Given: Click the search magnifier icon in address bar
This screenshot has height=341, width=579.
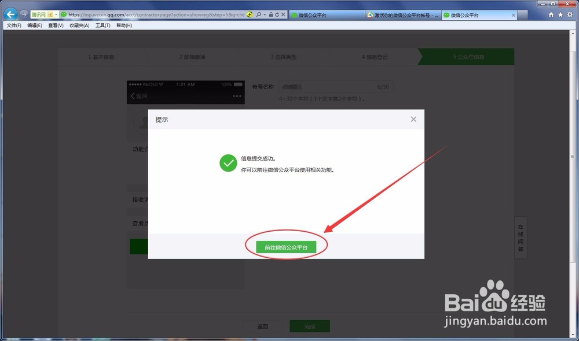Looking at the screenshot, I should (x=258, y=14).
